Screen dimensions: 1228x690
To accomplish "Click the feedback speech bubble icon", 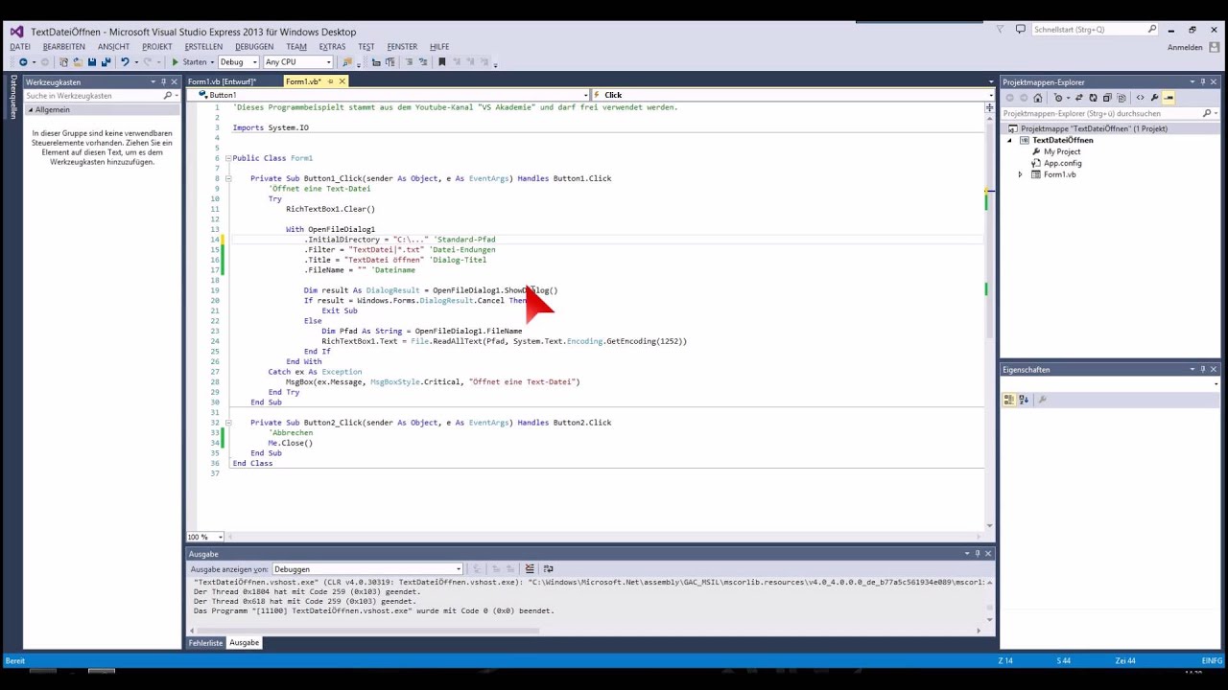I will pyautogui.click(x=1020, y=30).
